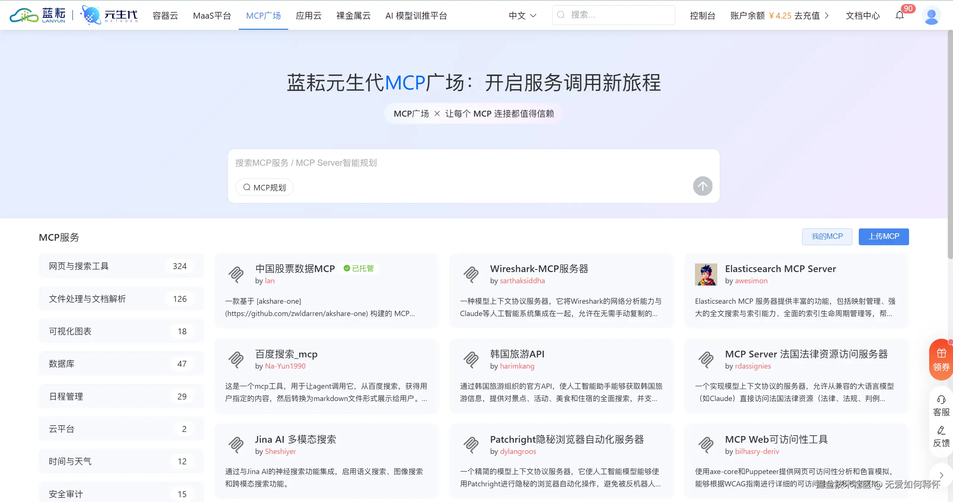Image resolution: width=953 pixels, height=502 pixels.
Task: Select the MCP广场 nav tab
Action: click(263, 16)
